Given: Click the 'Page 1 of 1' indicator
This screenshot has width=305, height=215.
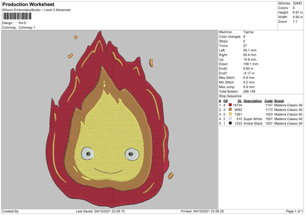Looking at the screenshot, I should 294,211.
